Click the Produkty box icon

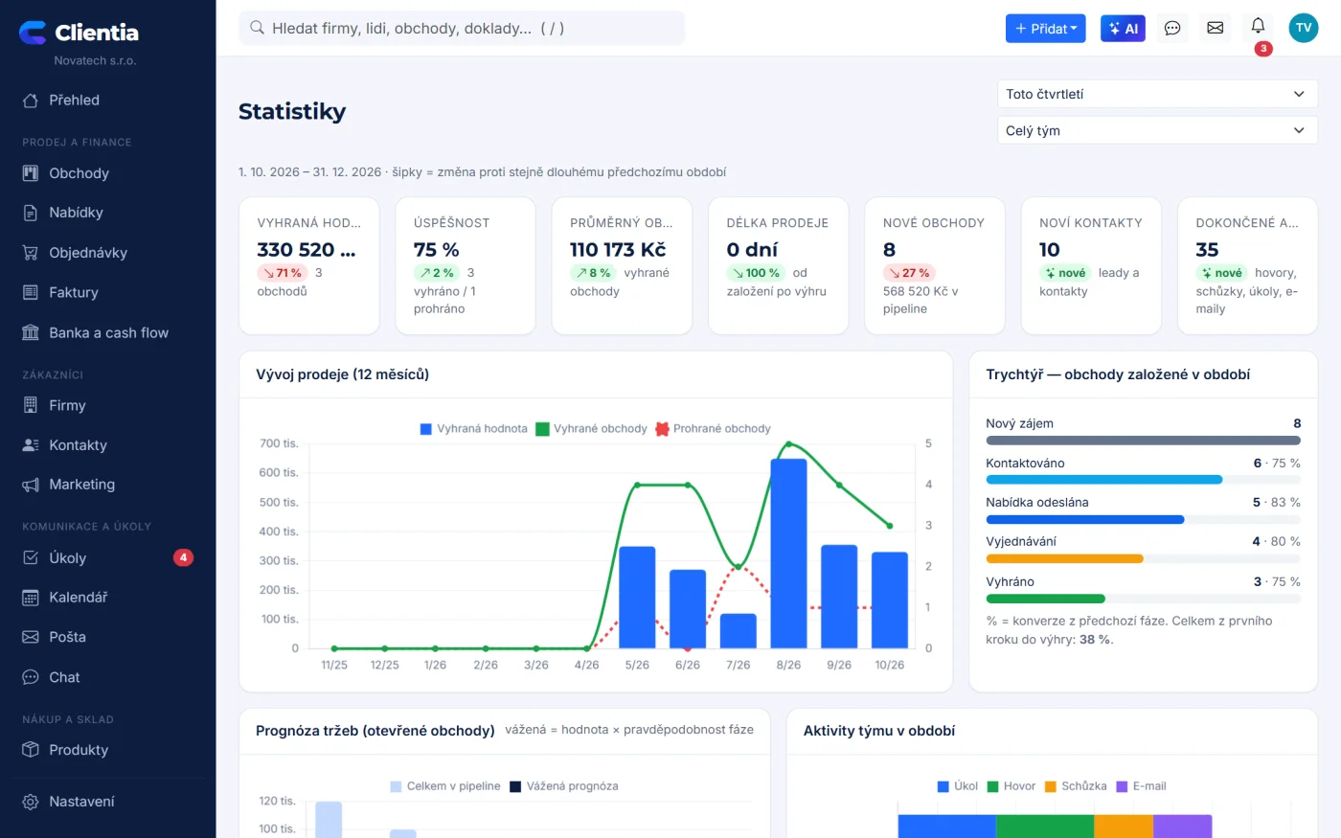31,750
